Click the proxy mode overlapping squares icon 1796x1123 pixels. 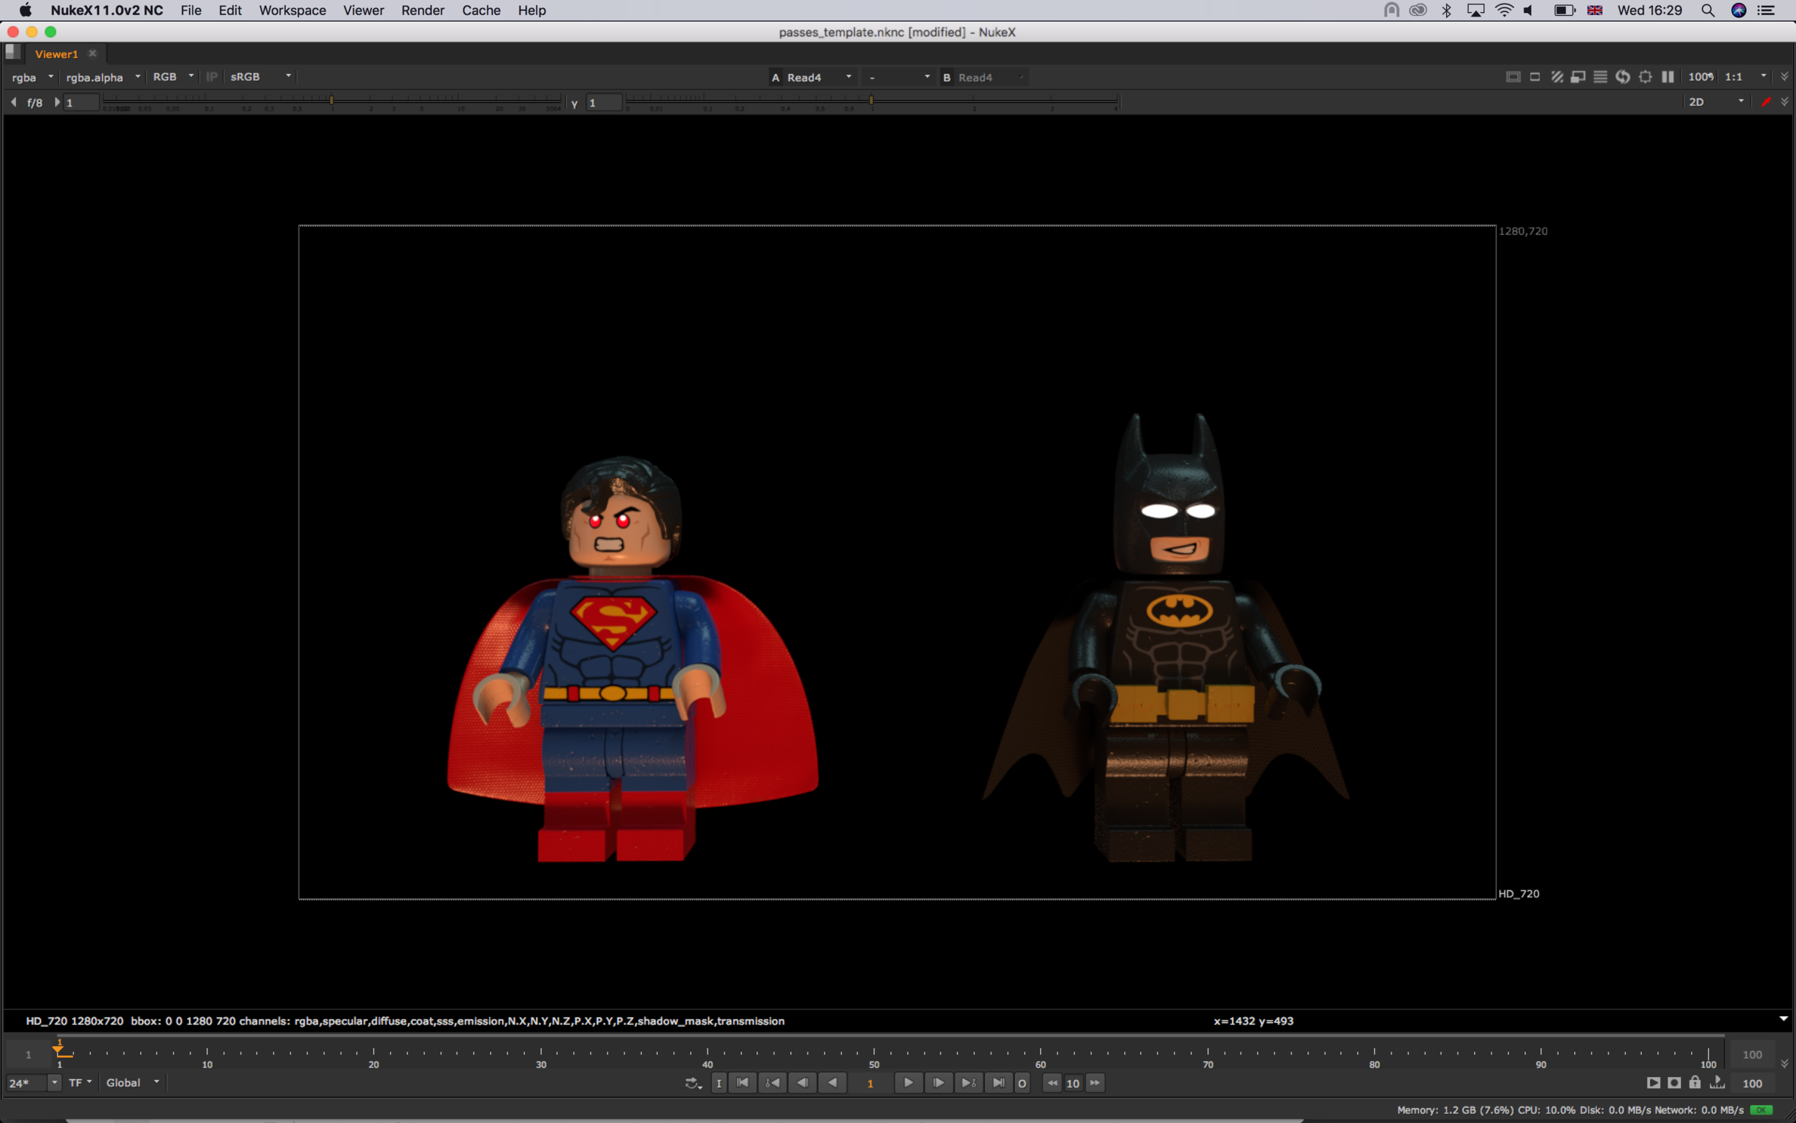1578,78
